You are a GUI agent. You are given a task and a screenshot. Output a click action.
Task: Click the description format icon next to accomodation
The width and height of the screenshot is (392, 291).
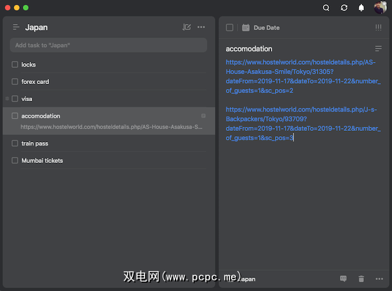(378, 49)
